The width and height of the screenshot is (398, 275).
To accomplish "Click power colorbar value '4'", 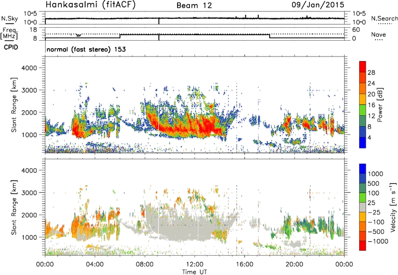I will (369, 137).
